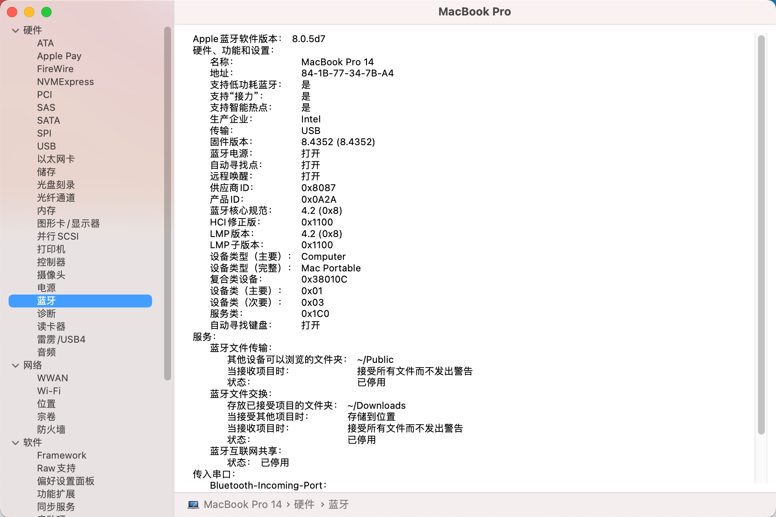Select SAS in the sidebar

[46, 108]
